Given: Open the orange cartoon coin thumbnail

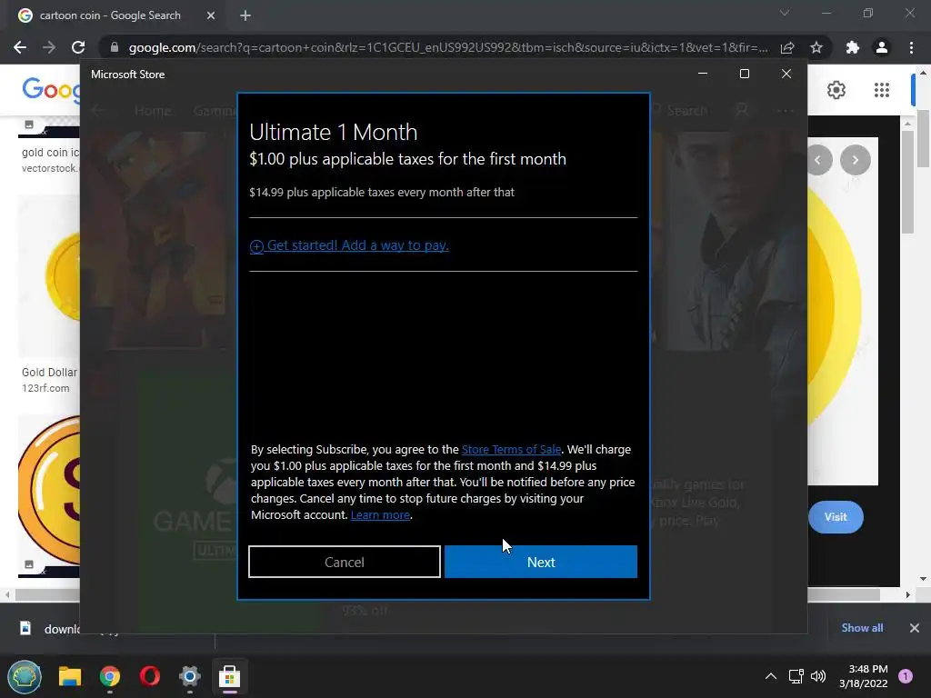Looking at the screenshot, I should coord(49,491).
